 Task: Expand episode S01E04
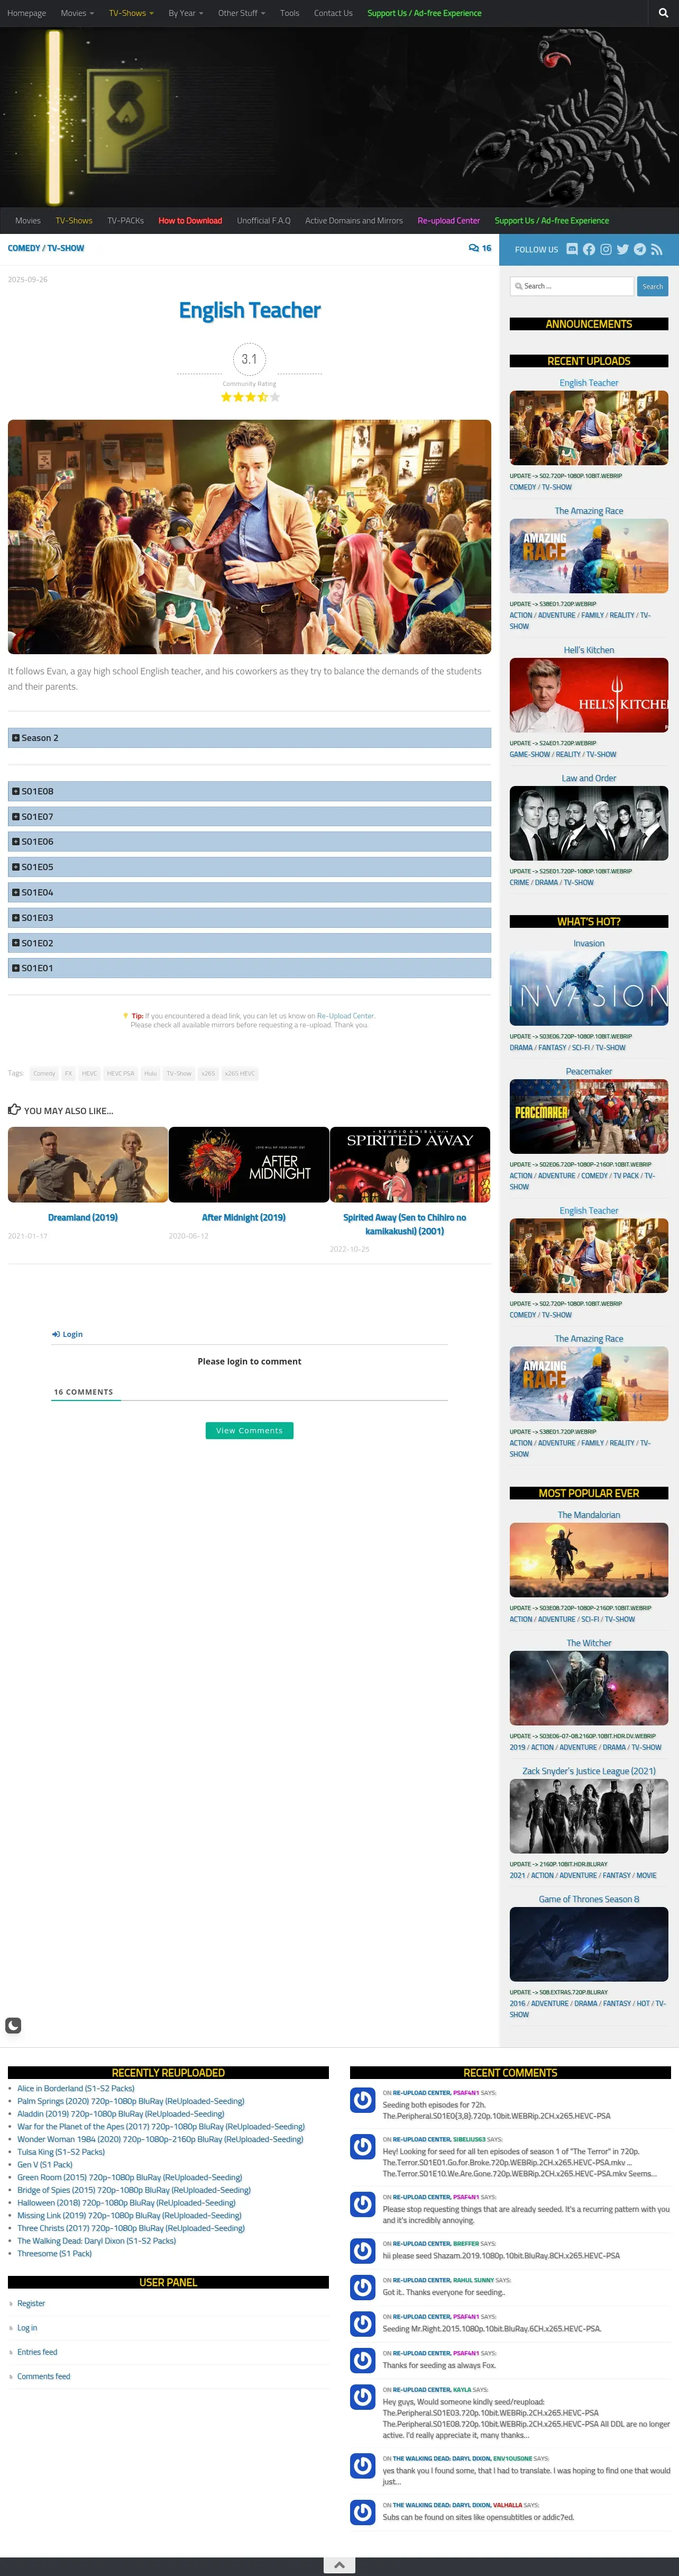pos(250,892)
